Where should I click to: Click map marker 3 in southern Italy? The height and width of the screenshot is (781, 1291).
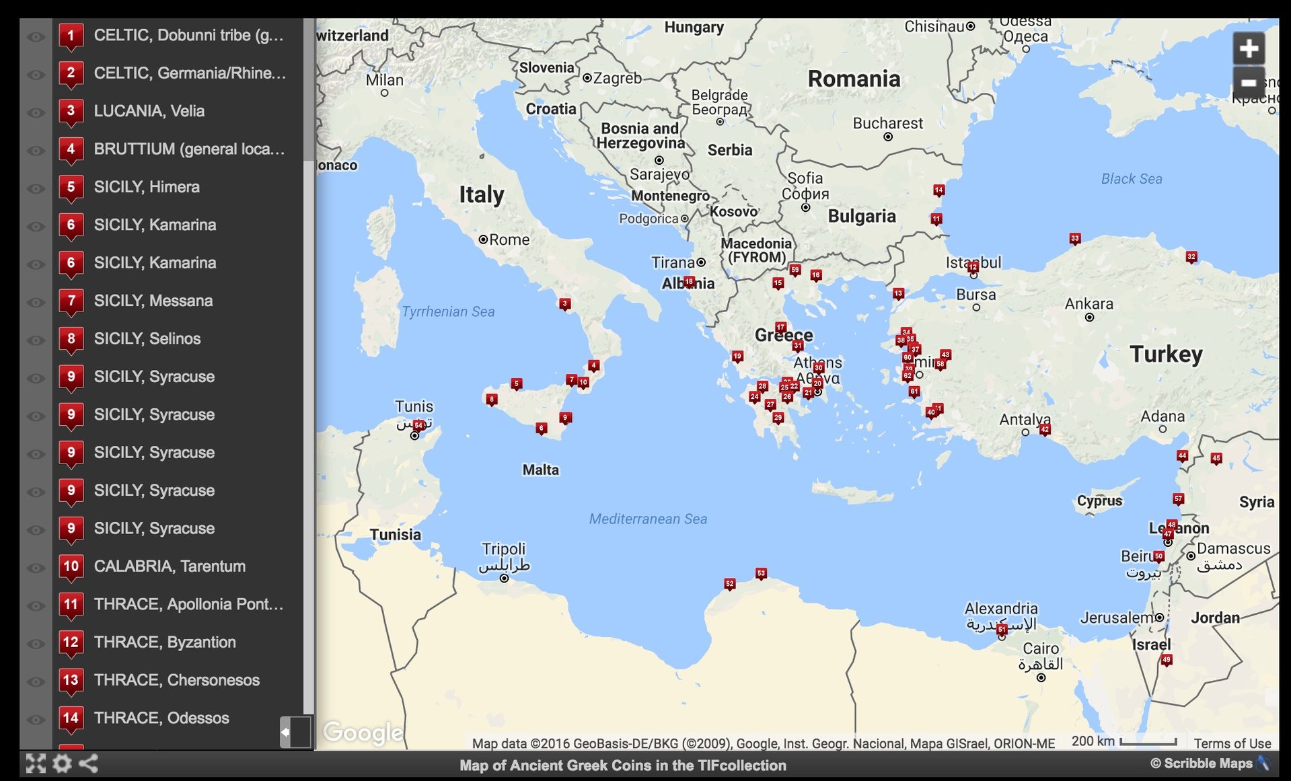(565, 304)
